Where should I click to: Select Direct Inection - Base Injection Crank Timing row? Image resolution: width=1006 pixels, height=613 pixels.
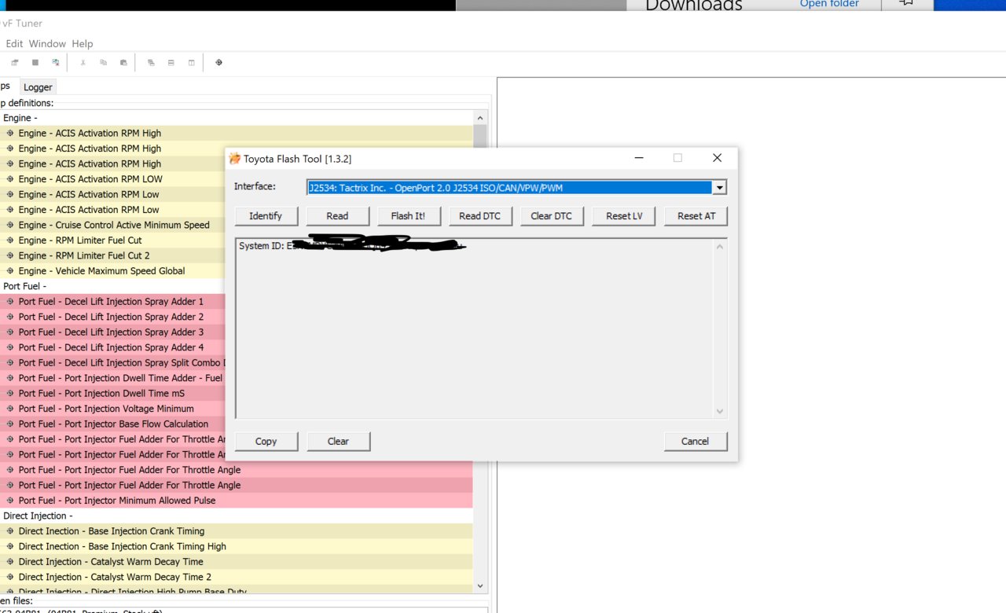[x=237, y=531]
